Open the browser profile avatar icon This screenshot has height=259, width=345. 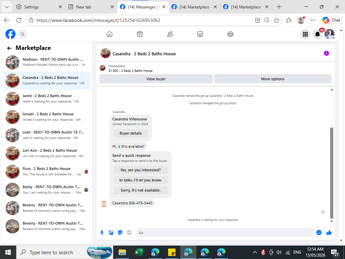coord(301,20)
